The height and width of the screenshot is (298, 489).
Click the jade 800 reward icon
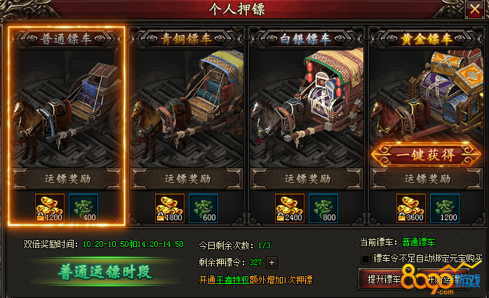pos(323,208)
